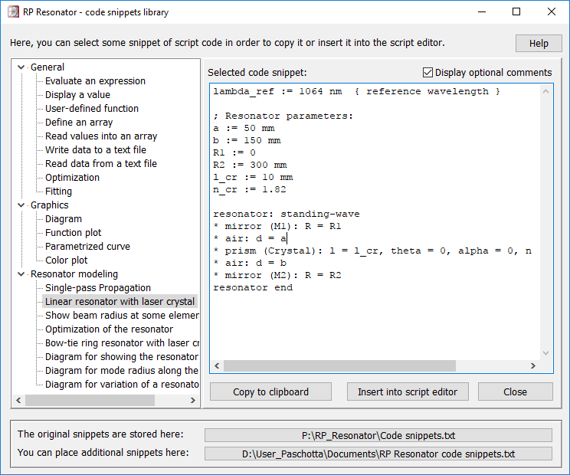The width and height of the screenshot is (570, 475).
Task: Close the window via title bar X
Action: [x=551, y=12]
